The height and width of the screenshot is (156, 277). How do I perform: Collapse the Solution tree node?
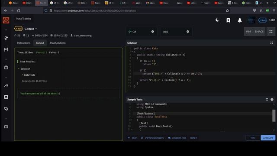[x=19, y=68]
